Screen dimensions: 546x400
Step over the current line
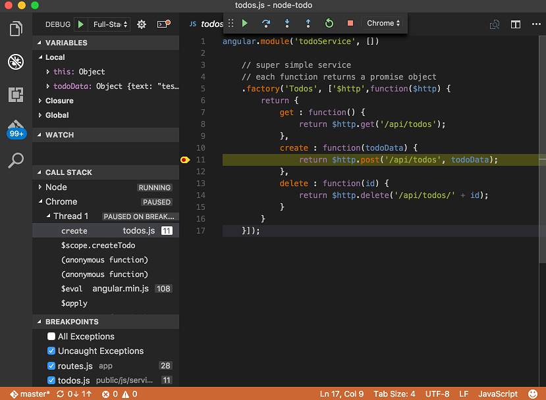pos(265,23)
